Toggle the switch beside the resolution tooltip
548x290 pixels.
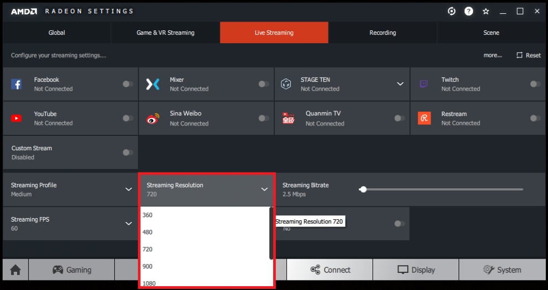pyautogui.click(x=400, y=224)
